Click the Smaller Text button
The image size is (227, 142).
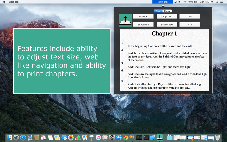(x=167, y=24)
